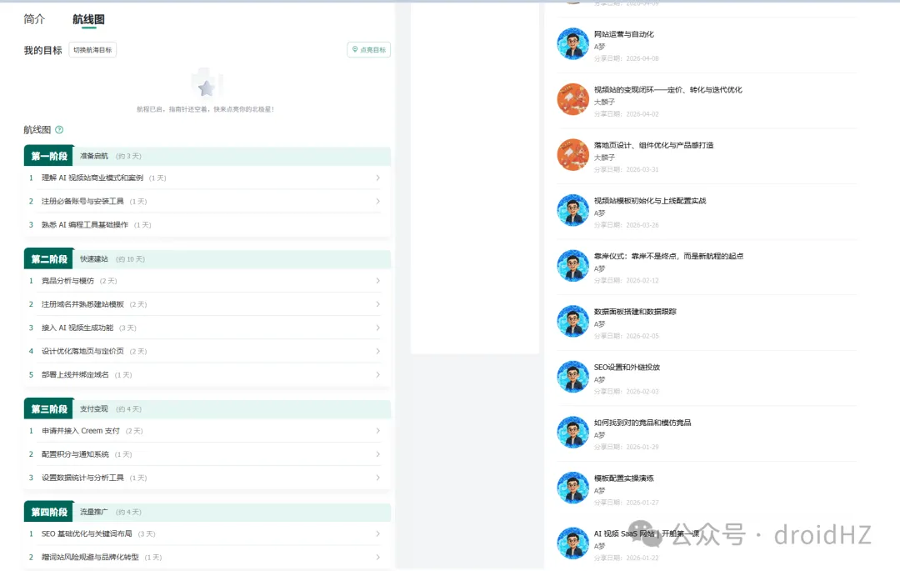Image resolution: width=900 pixels, height=571 pixels.
Task: Expand SEO 基础优化与关键词布局 chevron
Action: pos(377,533)
